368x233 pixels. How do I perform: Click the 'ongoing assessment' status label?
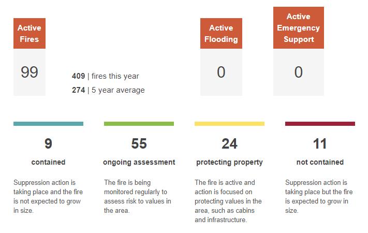tap(139, 162)
